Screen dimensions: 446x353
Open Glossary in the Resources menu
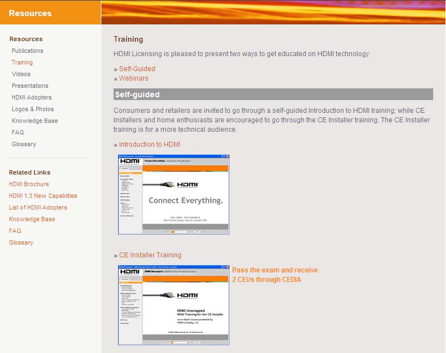pyautogui.click(x=24, y=144)
